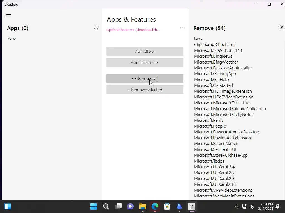Select Microsoft.UI.Xaml.2.8 entry
The image size is (285, 213).
214,178
